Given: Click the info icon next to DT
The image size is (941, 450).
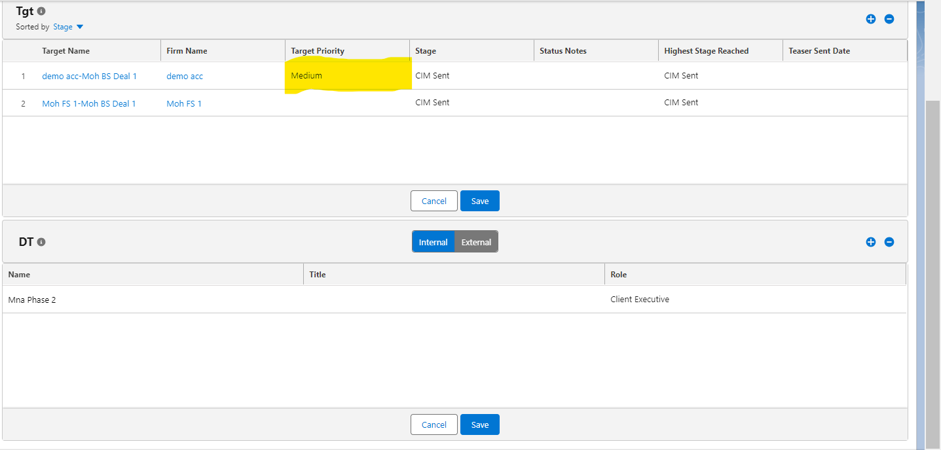Looking at the screenshot, I should [41, 242].
